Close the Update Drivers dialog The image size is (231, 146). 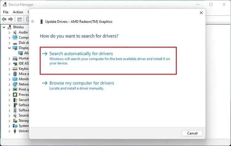coord(201,13)
